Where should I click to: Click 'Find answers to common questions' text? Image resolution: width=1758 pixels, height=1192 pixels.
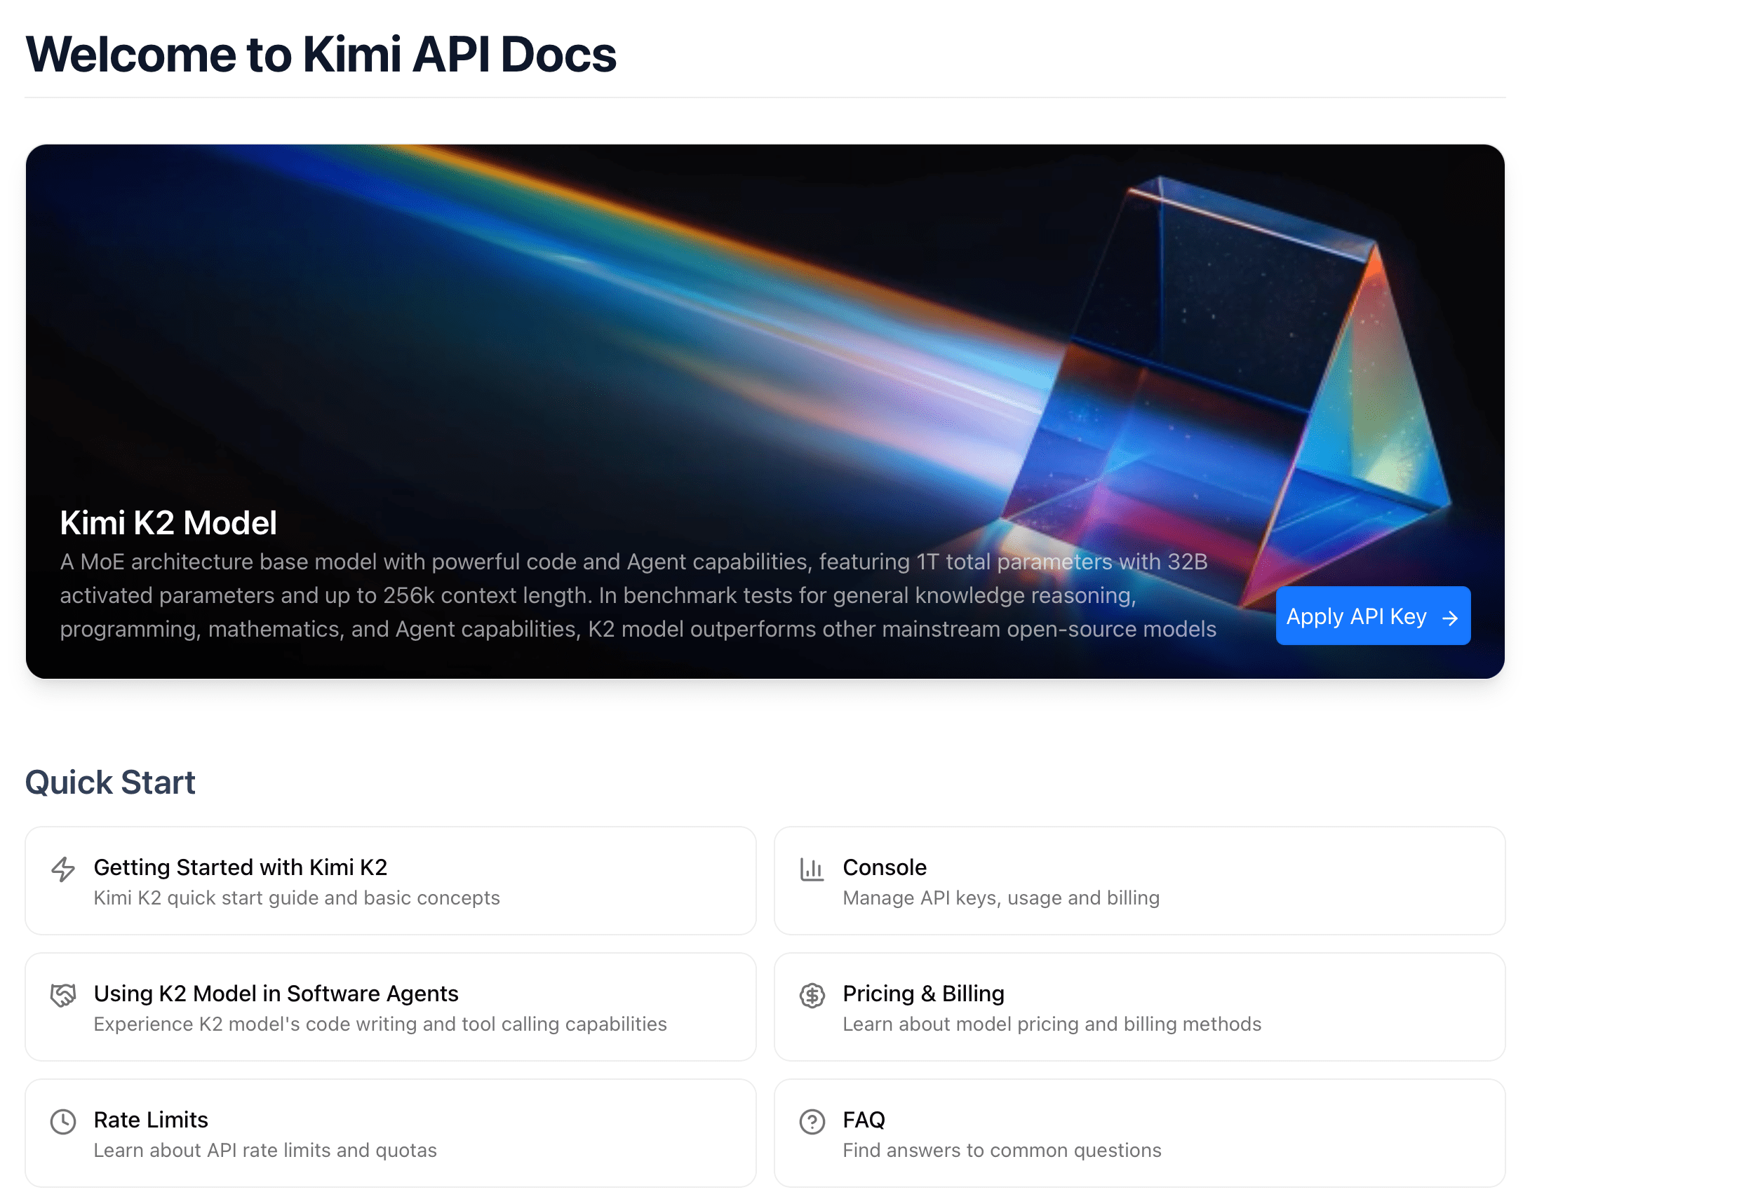(1001, 1151)
